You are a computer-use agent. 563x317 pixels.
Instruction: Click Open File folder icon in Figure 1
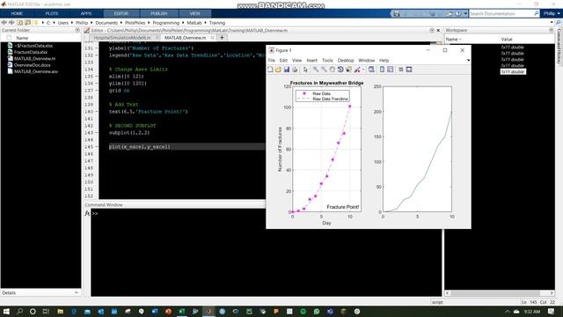tap(278, 70)
